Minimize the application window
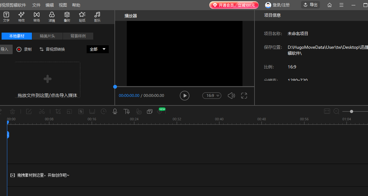Viewport: 368px width, 196px height. pyautogui.click(x=353, y=5)
